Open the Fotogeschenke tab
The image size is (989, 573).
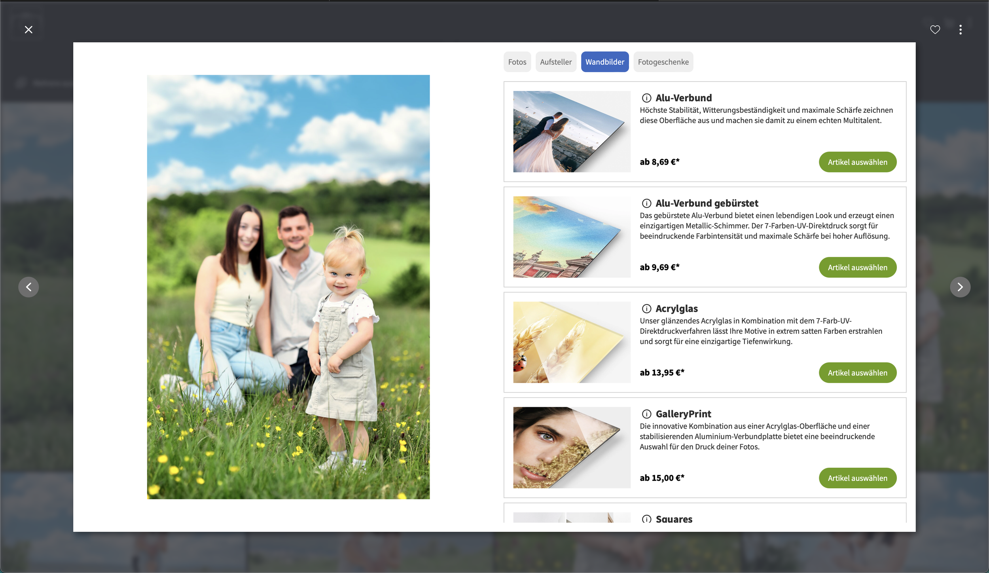(663, 62)
